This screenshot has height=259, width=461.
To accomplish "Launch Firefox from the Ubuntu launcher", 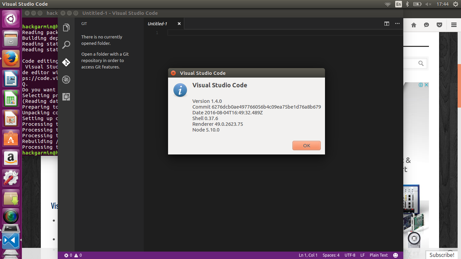I will (x=11, y=59).
